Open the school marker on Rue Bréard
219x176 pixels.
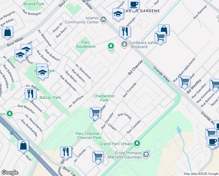tap(20, 55)
